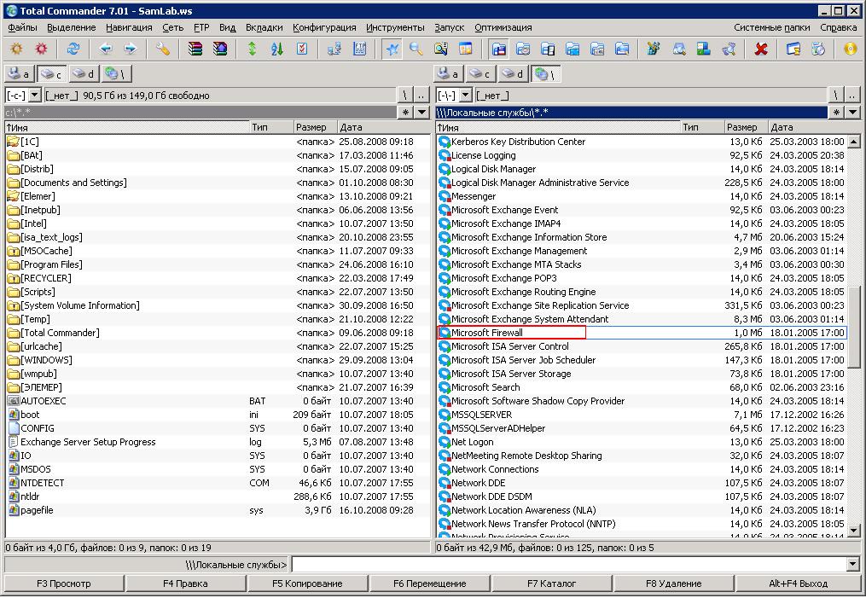Click the magnifier search icon

click(416, 49)
